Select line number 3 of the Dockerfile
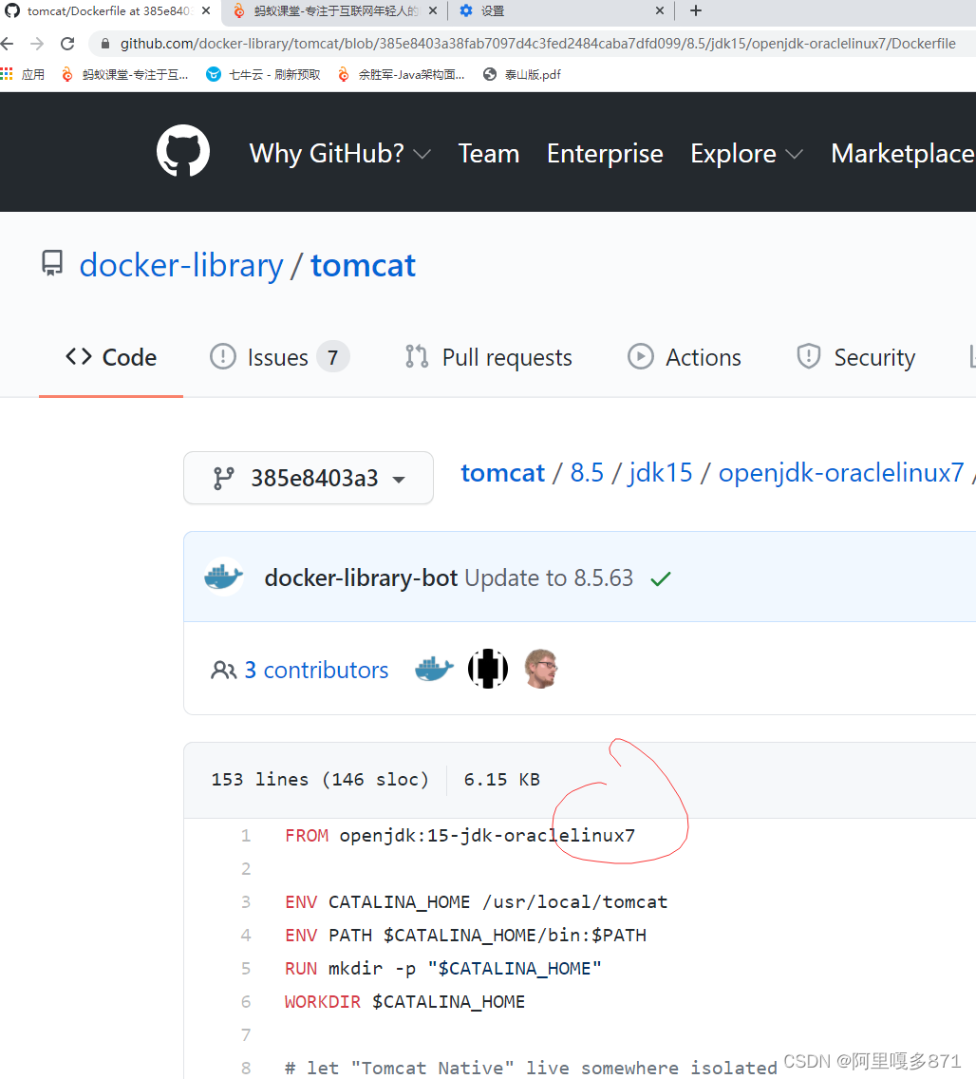 (x=246, y=901)
